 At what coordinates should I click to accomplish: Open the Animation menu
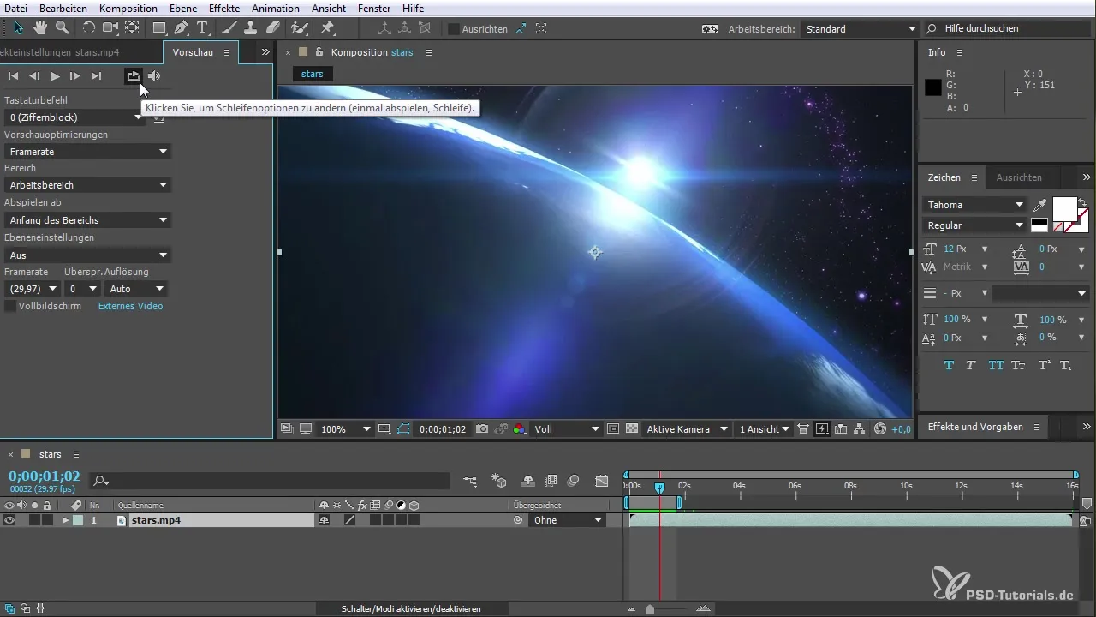276,9
